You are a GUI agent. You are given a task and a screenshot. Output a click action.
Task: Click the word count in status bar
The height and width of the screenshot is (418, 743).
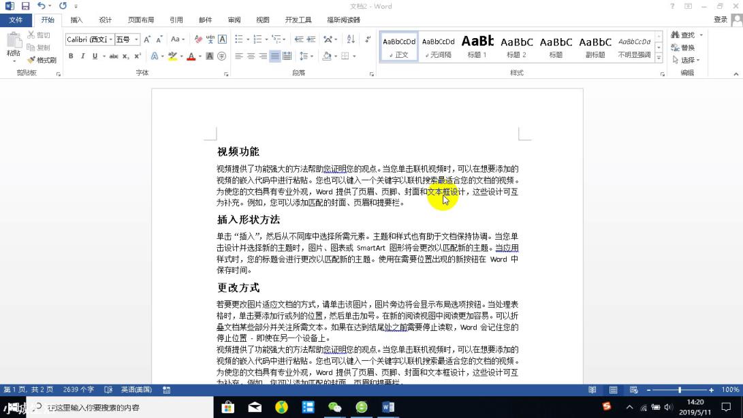(78, 389)
